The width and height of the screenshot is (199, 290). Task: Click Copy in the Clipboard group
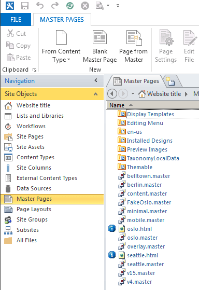pyautogui.click(x=18, y=46)
